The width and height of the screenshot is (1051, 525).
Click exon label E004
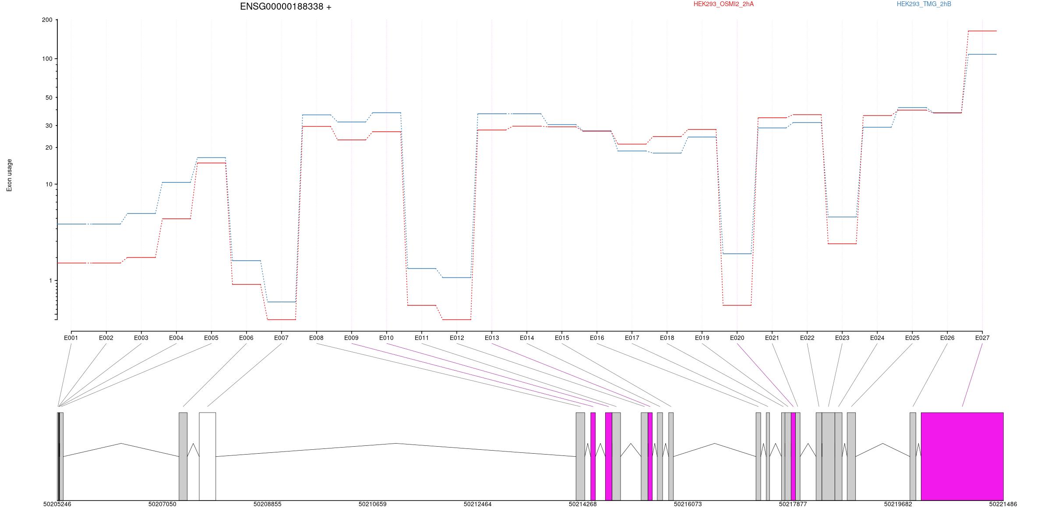pos(176,338)
